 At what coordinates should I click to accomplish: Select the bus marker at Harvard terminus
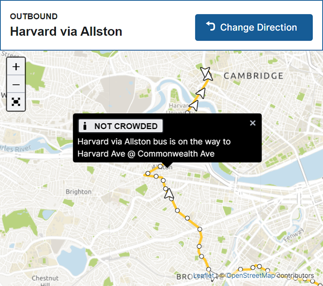206,74
